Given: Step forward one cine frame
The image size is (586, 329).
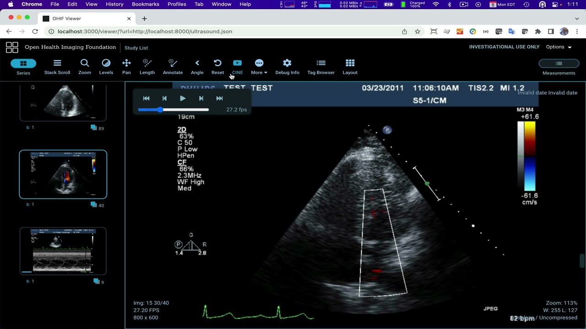Looking at the screenshot, I should [201, 98].
